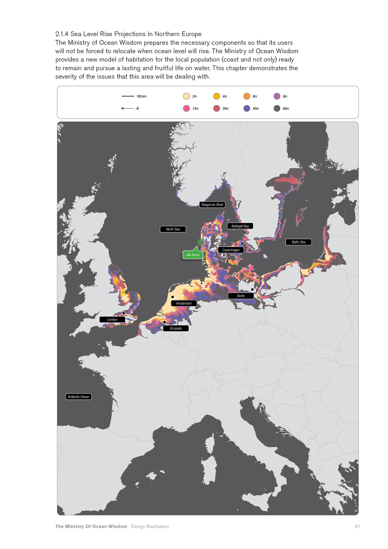
Task: Click the 9m purple legend circle
Action: 277,96
